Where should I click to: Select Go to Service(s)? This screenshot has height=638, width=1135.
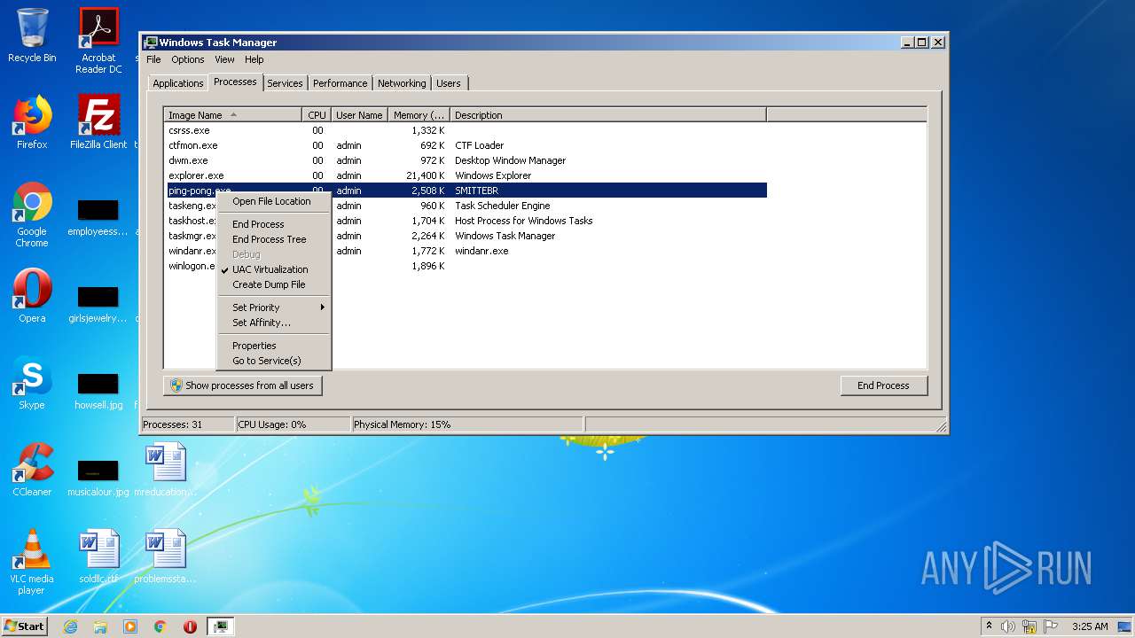[274, 361]
